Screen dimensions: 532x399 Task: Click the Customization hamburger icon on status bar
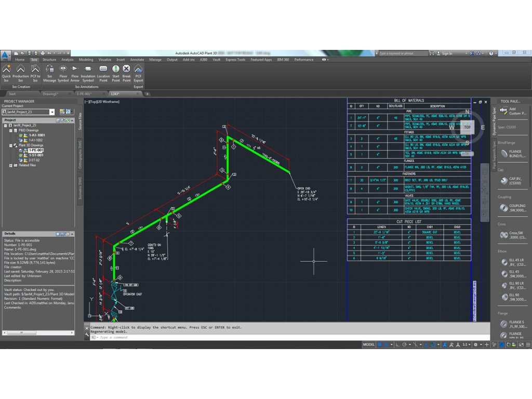(528, 345)
